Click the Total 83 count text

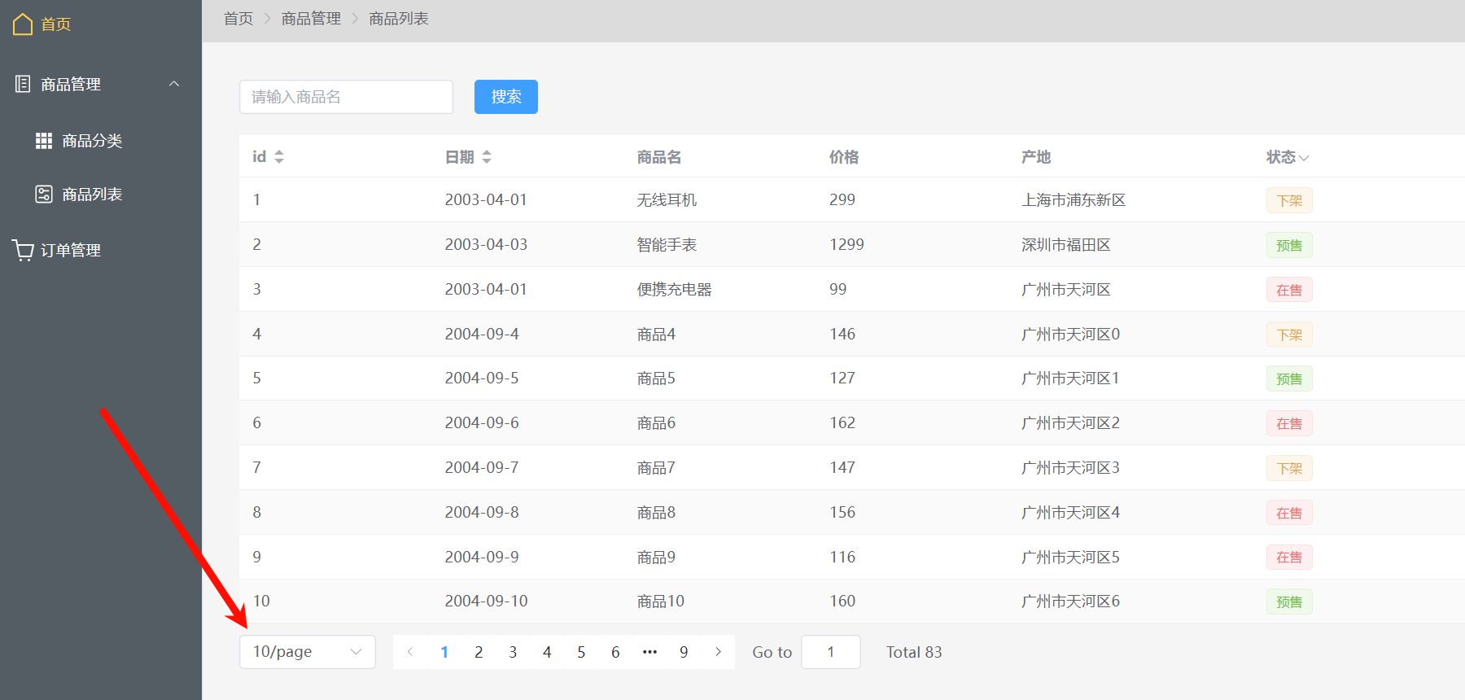[914, 652]
